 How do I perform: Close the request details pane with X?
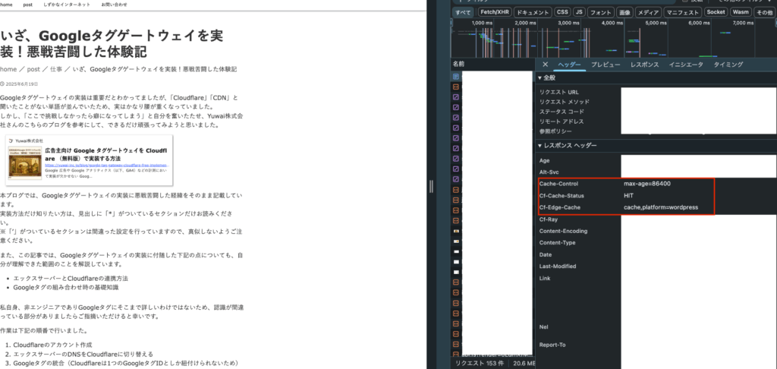(545, 65)
